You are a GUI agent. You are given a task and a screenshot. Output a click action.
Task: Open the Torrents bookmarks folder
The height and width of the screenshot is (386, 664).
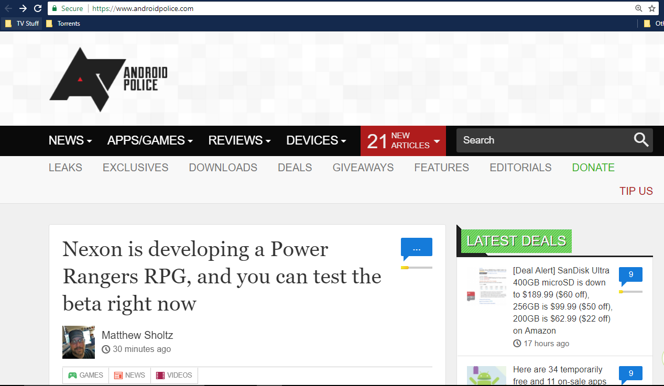(x=63, y=24)
